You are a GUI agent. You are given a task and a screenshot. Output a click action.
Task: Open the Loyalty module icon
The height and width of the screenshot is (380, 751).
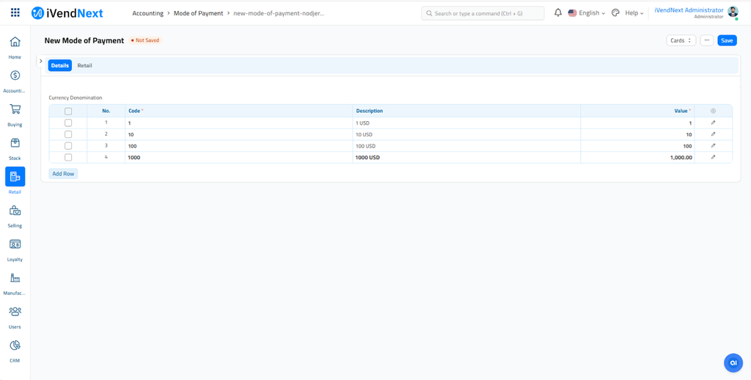point(15,245)
